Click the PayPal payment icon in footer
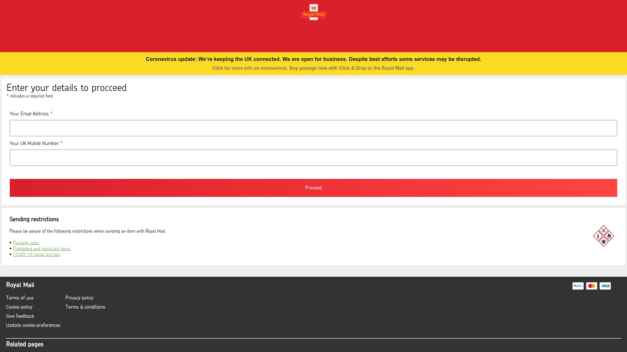 click(x=578, y=286)
